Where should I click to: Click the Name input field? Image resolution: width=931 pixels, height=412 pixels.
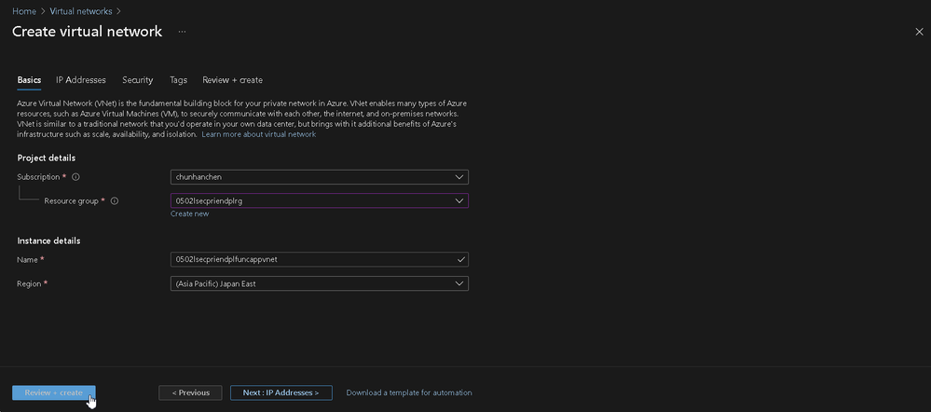pos(320,259)
